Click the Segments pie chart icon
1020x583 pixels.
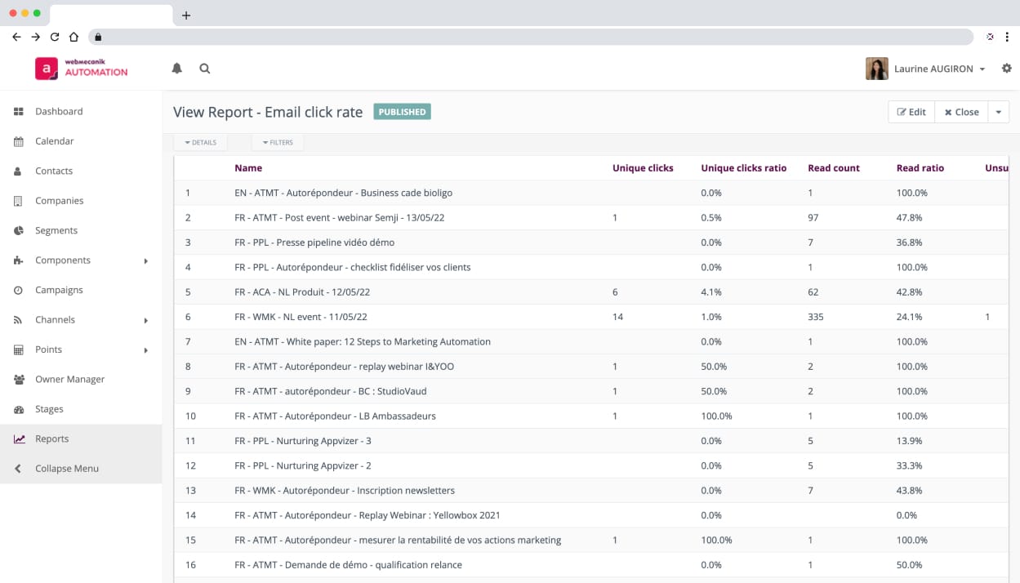[x=19, y=231]
